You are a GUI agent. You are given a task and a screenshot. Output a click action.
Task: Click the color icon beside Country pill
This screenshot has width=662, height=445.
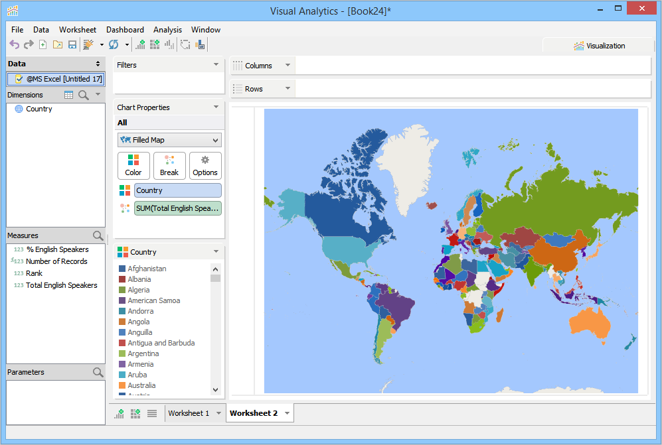click(125, 190)
